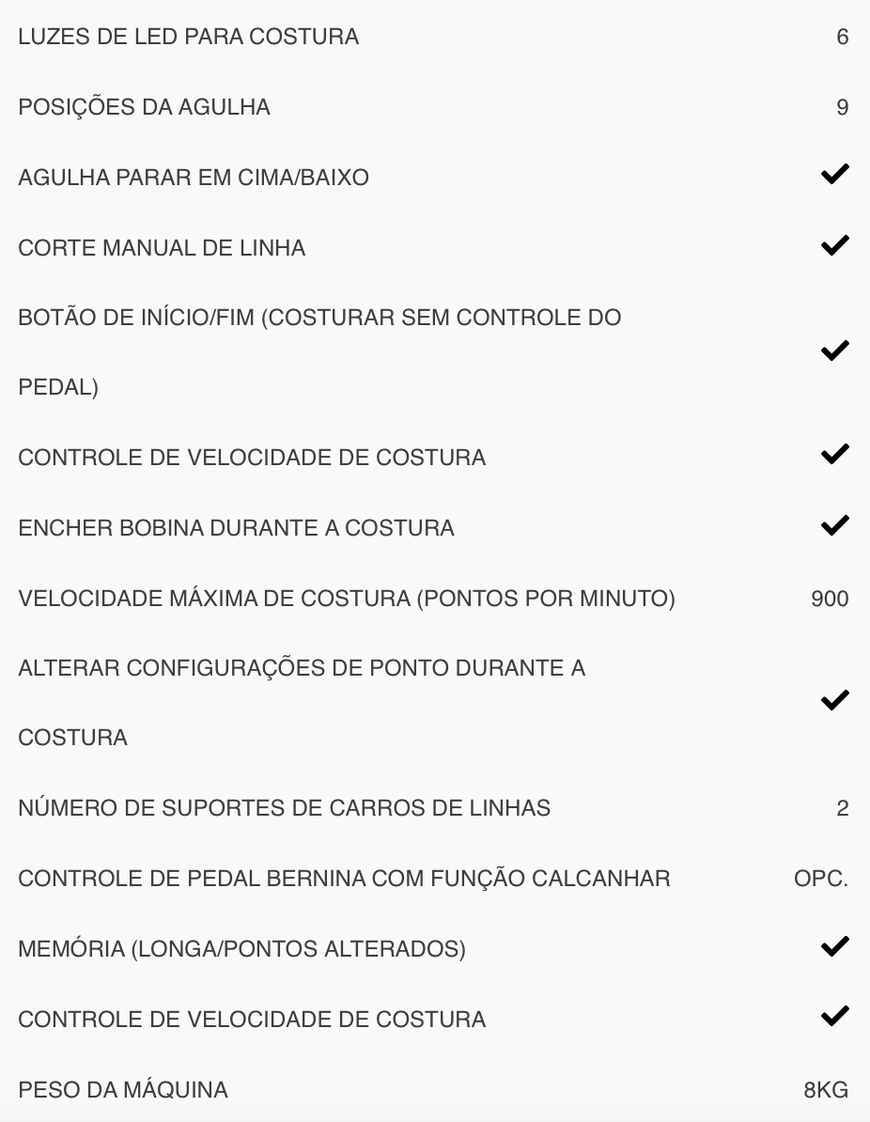
Task: Click the Posições da Agulha label
Action: (x=144, y=108)
